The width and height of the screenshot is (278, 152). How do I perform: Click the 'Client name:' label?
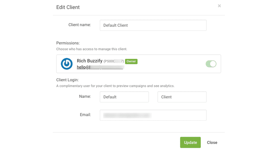tap(80, 25)
